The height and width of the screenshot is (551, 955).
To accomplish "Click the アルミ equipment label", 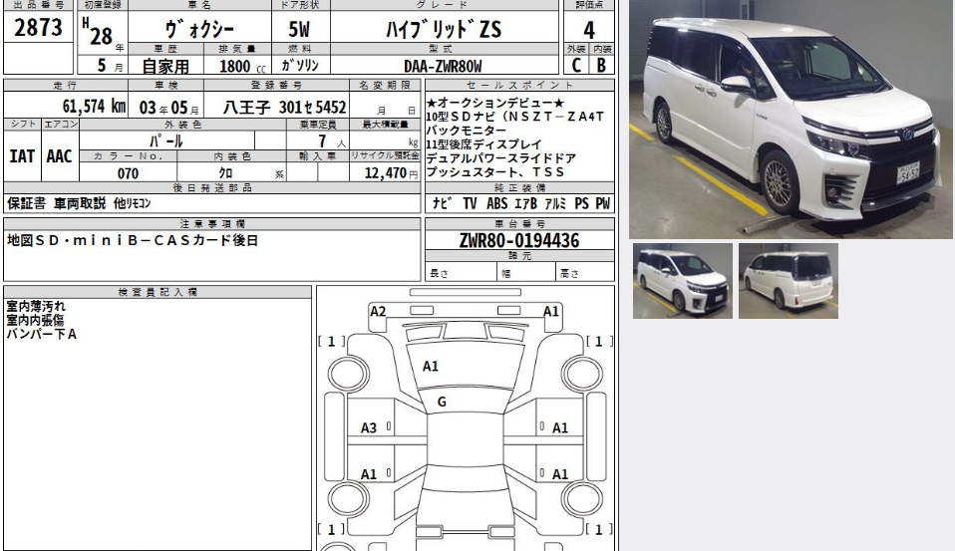I will [555, 203].
